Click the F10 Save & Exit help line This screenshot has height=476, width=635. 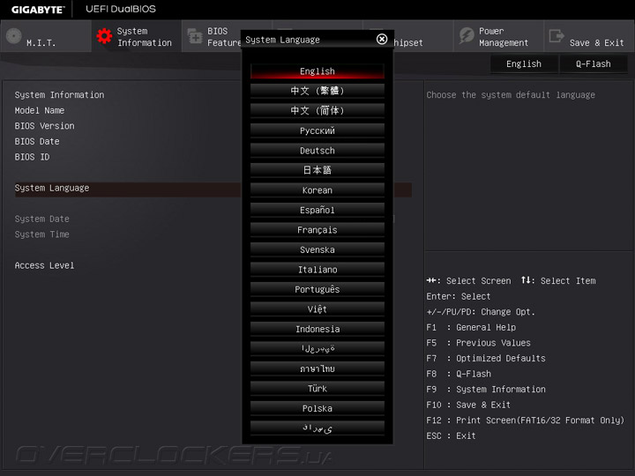tap(468, 405)
